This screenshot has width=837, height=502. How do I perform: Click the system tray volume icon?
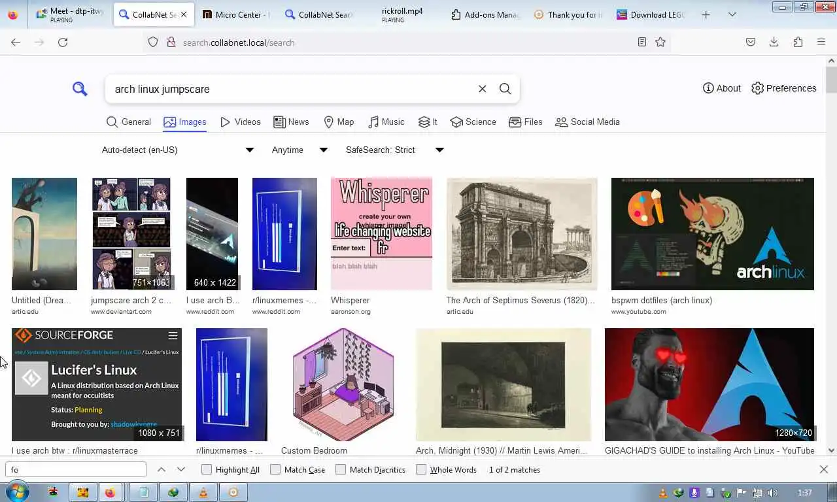pyautogui.click(x=772, y=493)
